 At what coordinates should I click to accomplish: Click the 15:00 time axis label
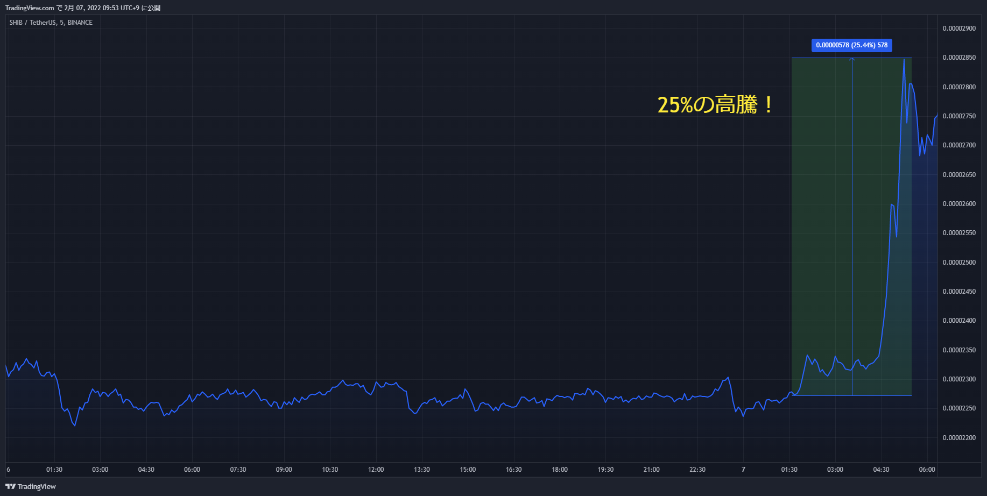pos(468,470)
